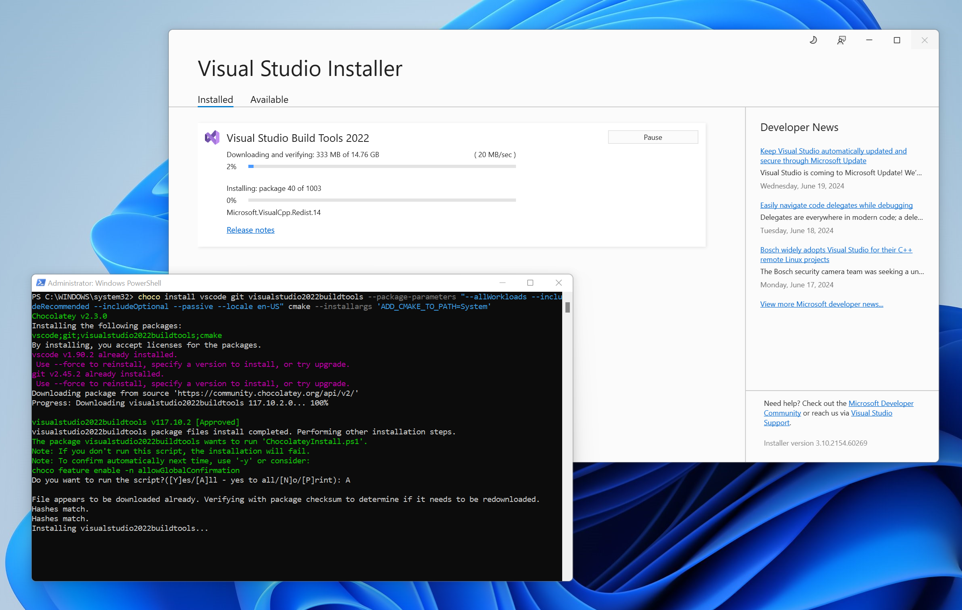Click the download progress bar
Image resolution: width=962 pixels, height=610 pixels.
coord(382,166)
